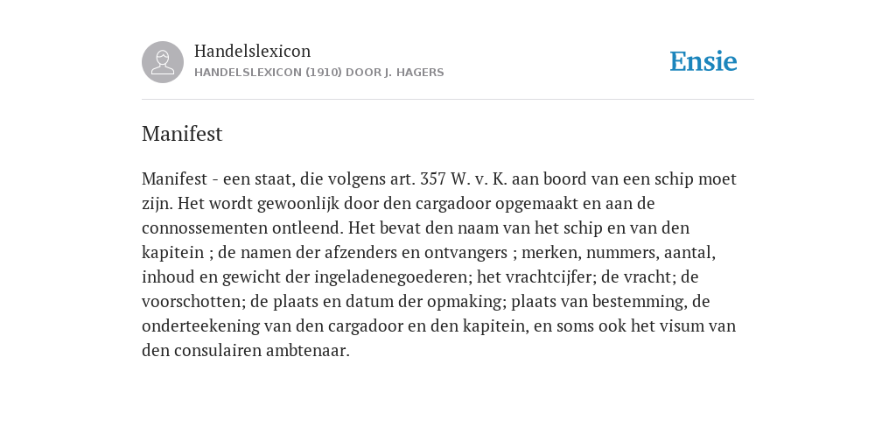Click the gray author avatar icon
This screenshot has height=448, width=896.
[163, 62]
